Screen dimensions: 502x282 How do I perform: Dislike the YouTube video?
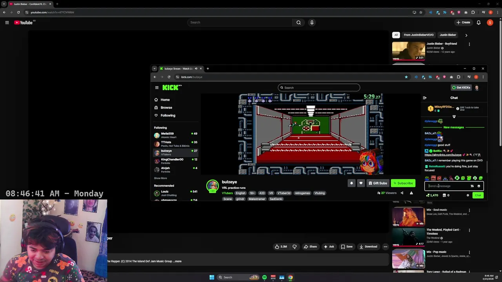coord(295,247)
